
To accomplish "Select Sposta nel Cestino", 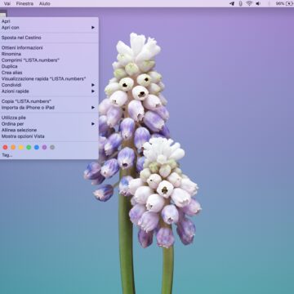I will coord(49,38).
